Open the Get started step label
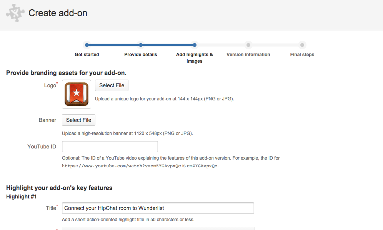 [x=87, y=55]
